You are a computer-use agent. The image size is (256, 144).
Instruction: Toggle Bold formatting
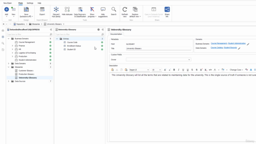click(x=174, y=70)
